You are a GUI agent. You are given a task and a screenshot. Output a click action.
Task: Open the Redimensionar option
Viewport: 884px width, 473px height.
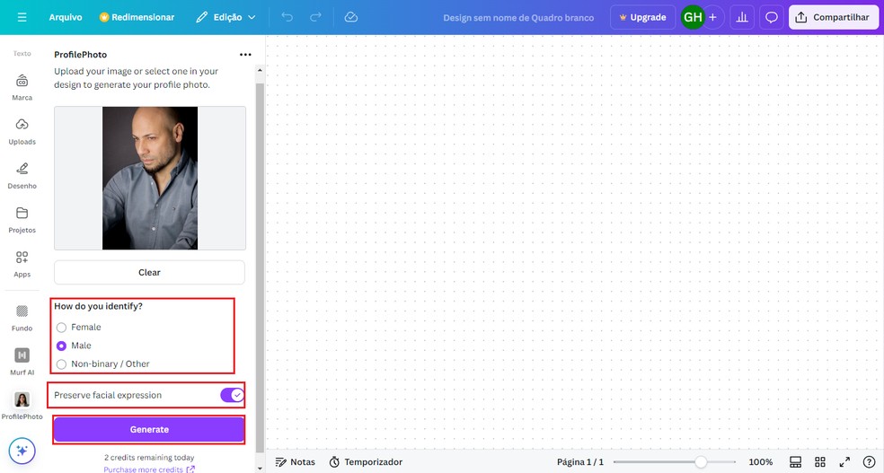click(x=137, y=17)
